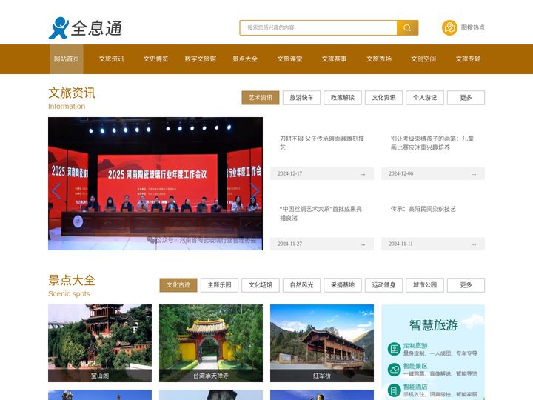
Task: Focus the search input field
Action: [x=318, y=28]
